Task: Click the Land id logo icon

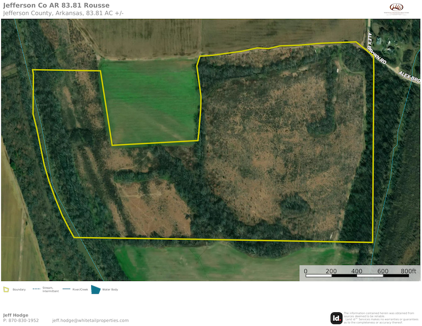Action: tap(336, 318)
